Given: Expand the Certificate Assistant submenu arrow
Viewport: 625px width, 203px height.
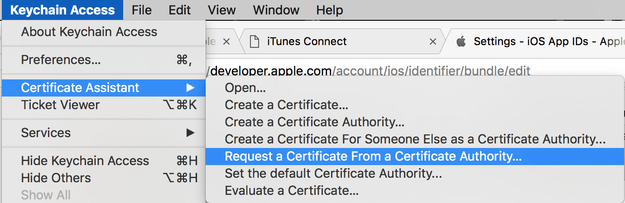Looking at the screenshot, I should [190, 88].
